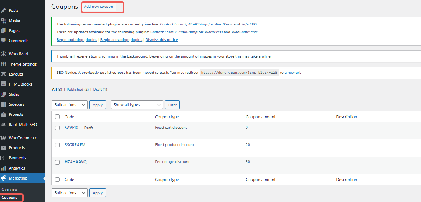The width and height of the screenshot is (421, 202).
Task: Go to the Products menu item
Action: 17,148
